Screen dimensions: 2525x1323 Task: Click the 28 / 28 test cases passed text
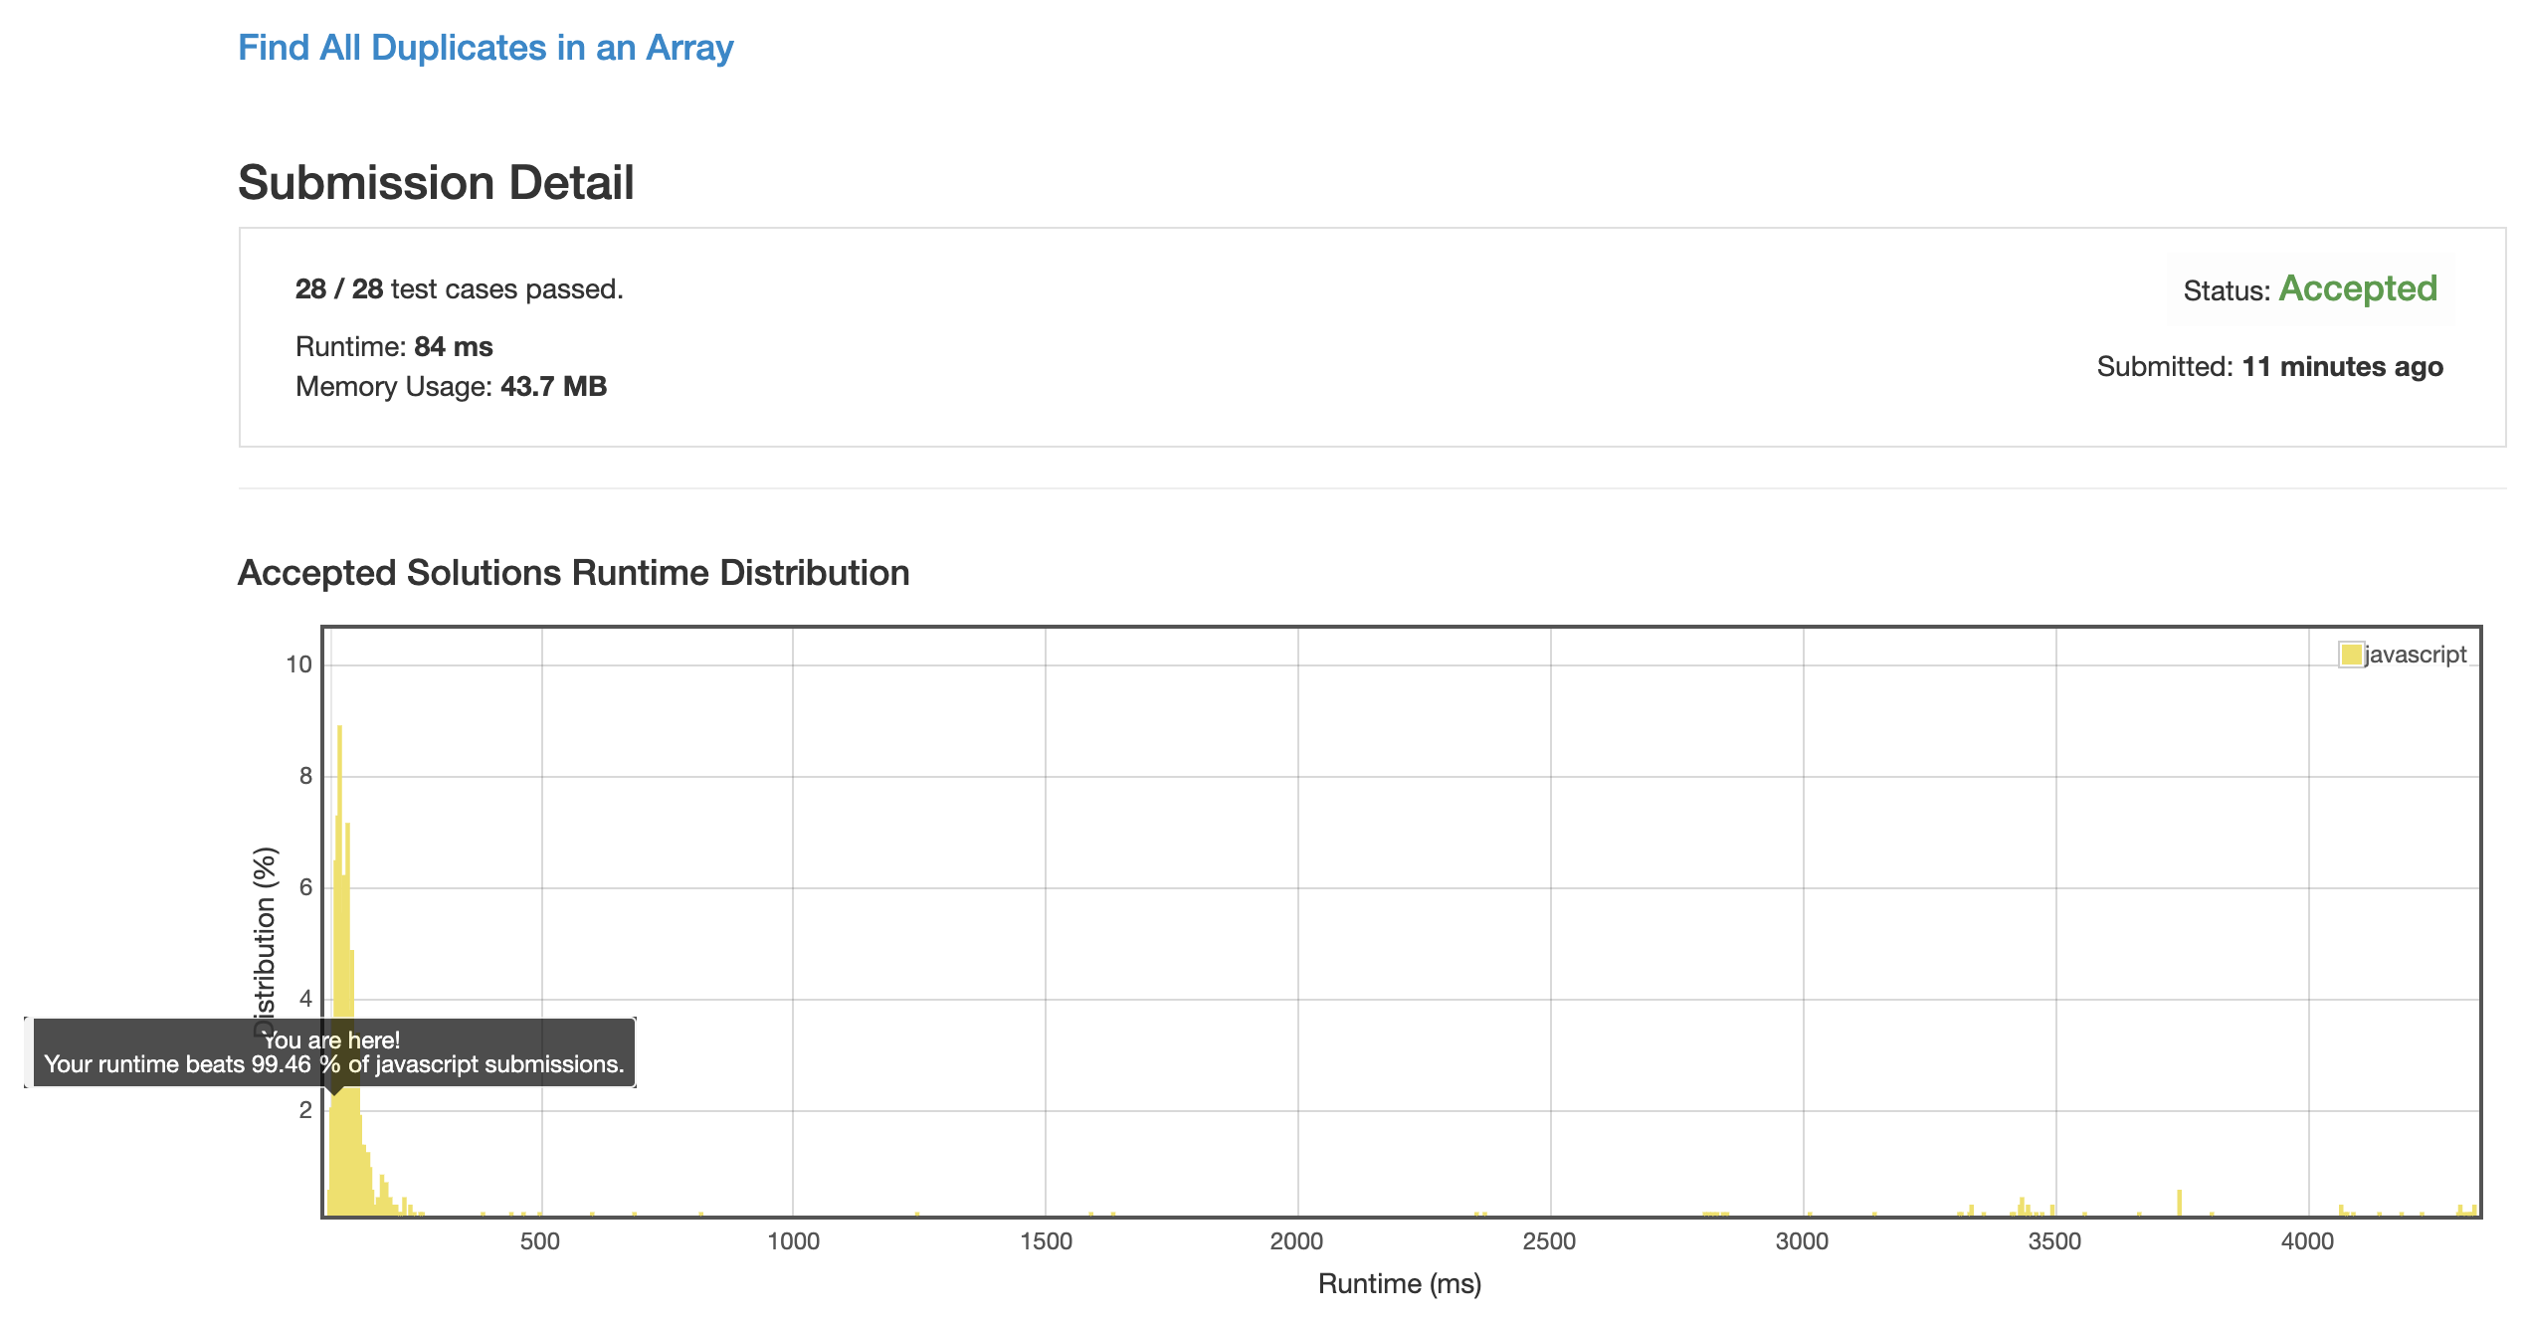point(460,288)
